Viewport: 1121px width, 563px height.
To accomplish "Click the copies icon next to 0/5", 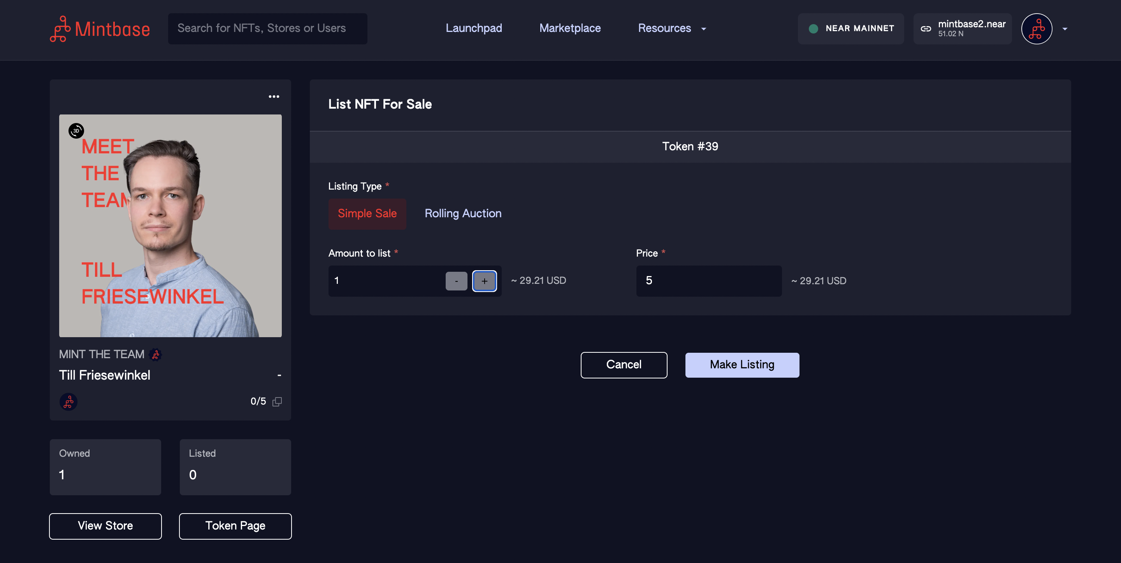I will (x=277, y=401).
